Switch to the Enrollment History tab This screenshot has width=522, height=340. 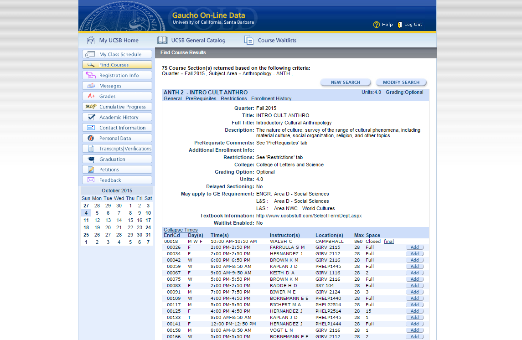pyautogui.click(x=271, y=98)
